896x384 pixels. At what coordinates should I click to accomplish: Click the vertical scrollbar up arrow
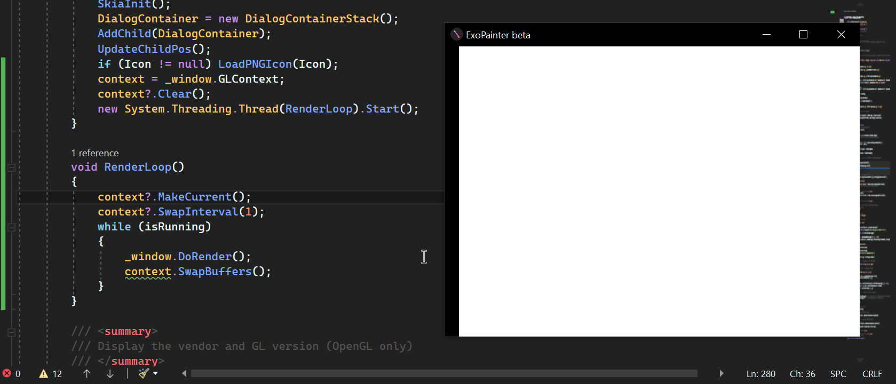[x=860, y=3]
